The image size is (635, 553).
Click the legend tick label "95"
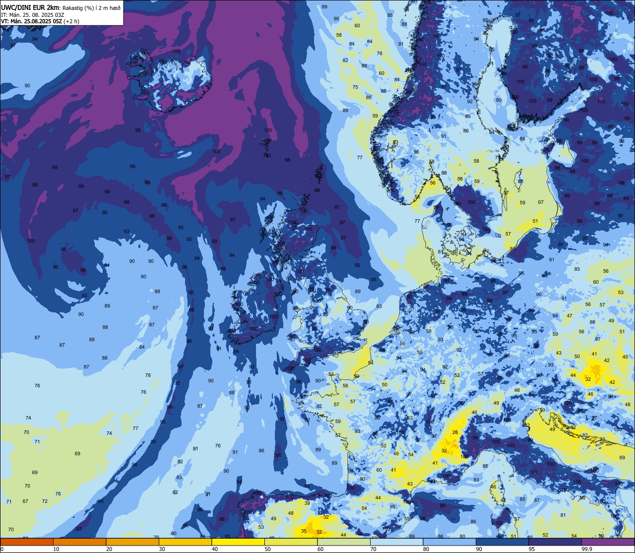click(531, 549)
